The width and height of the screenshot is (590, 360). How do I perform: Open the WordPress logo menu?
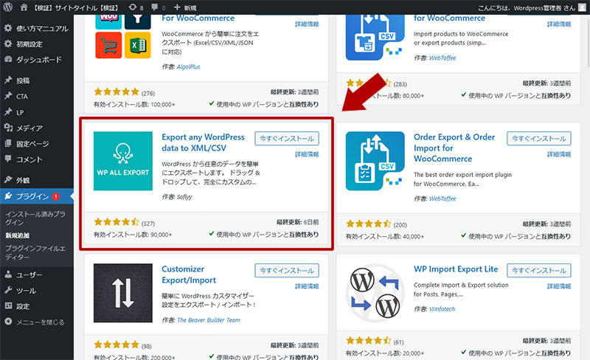tap(7, 7)
